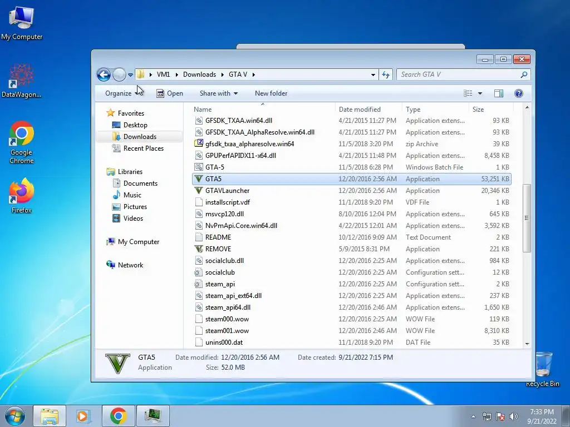This screenshot has height=427, width=570.
Task: Select Network in navigation pane
Action: 125,265
